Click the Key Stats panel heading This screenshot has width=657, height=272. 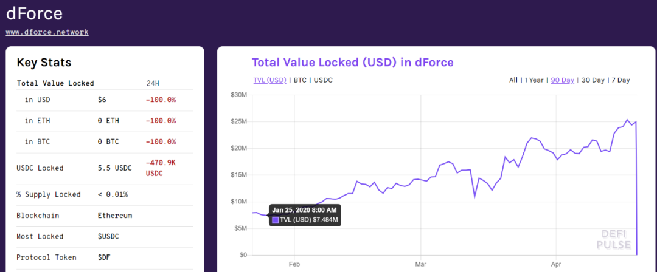click(x=44, y=63)
